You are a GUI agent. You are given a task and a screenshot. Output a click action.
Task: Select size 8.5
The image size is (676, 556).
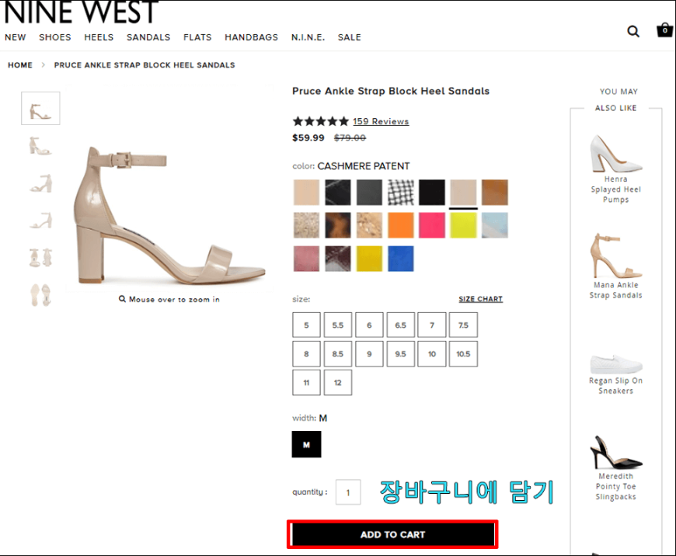[x=338, y=354]
